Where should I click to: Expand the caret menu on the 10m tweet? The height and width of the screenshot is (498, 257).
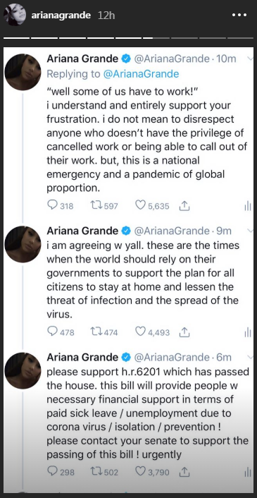point(250,59)
